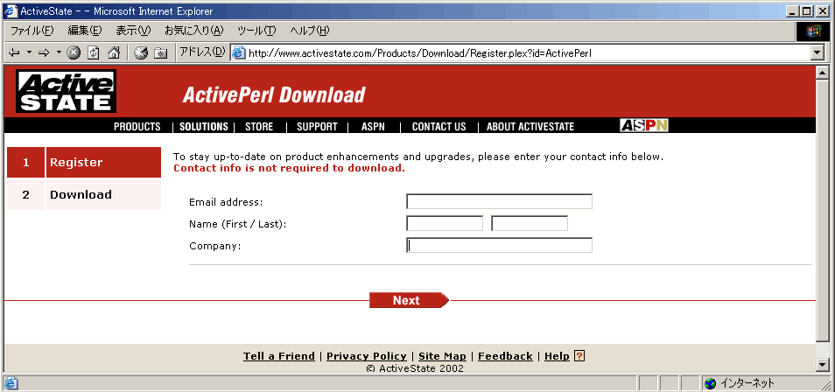Viewport: 835px width, 392px height.
Task: Open the Privacy Policy link
Action: click(367, 356)
